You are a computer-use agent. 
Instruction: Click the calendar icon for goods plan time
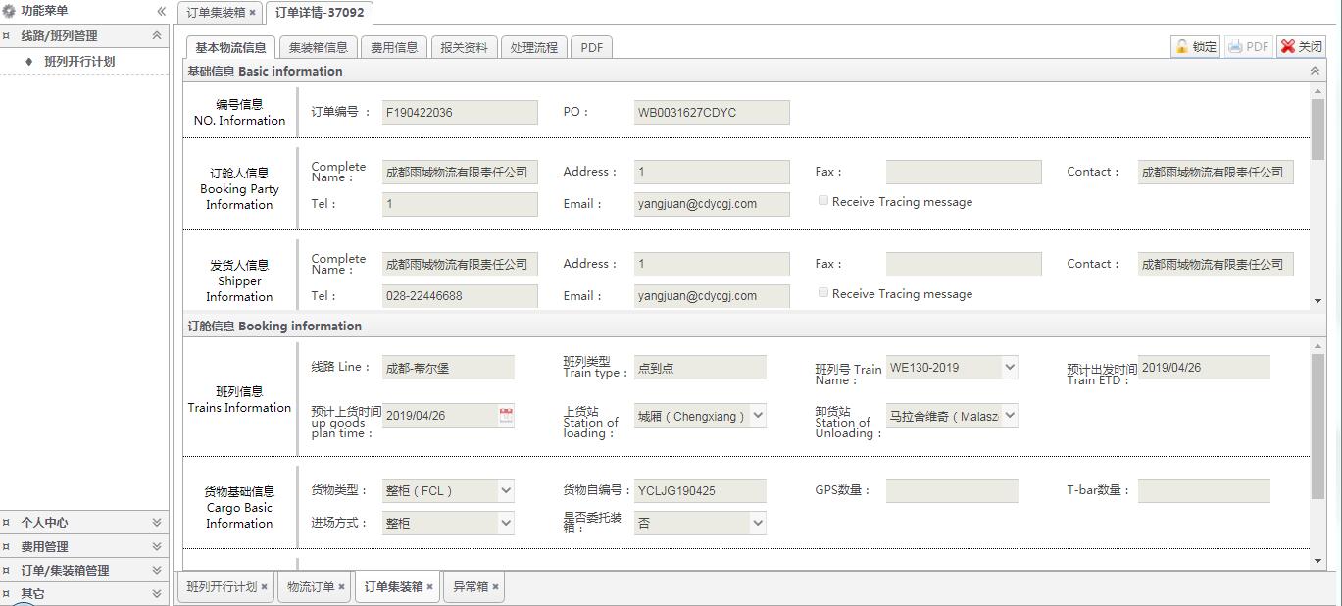(x=506, y=416)
